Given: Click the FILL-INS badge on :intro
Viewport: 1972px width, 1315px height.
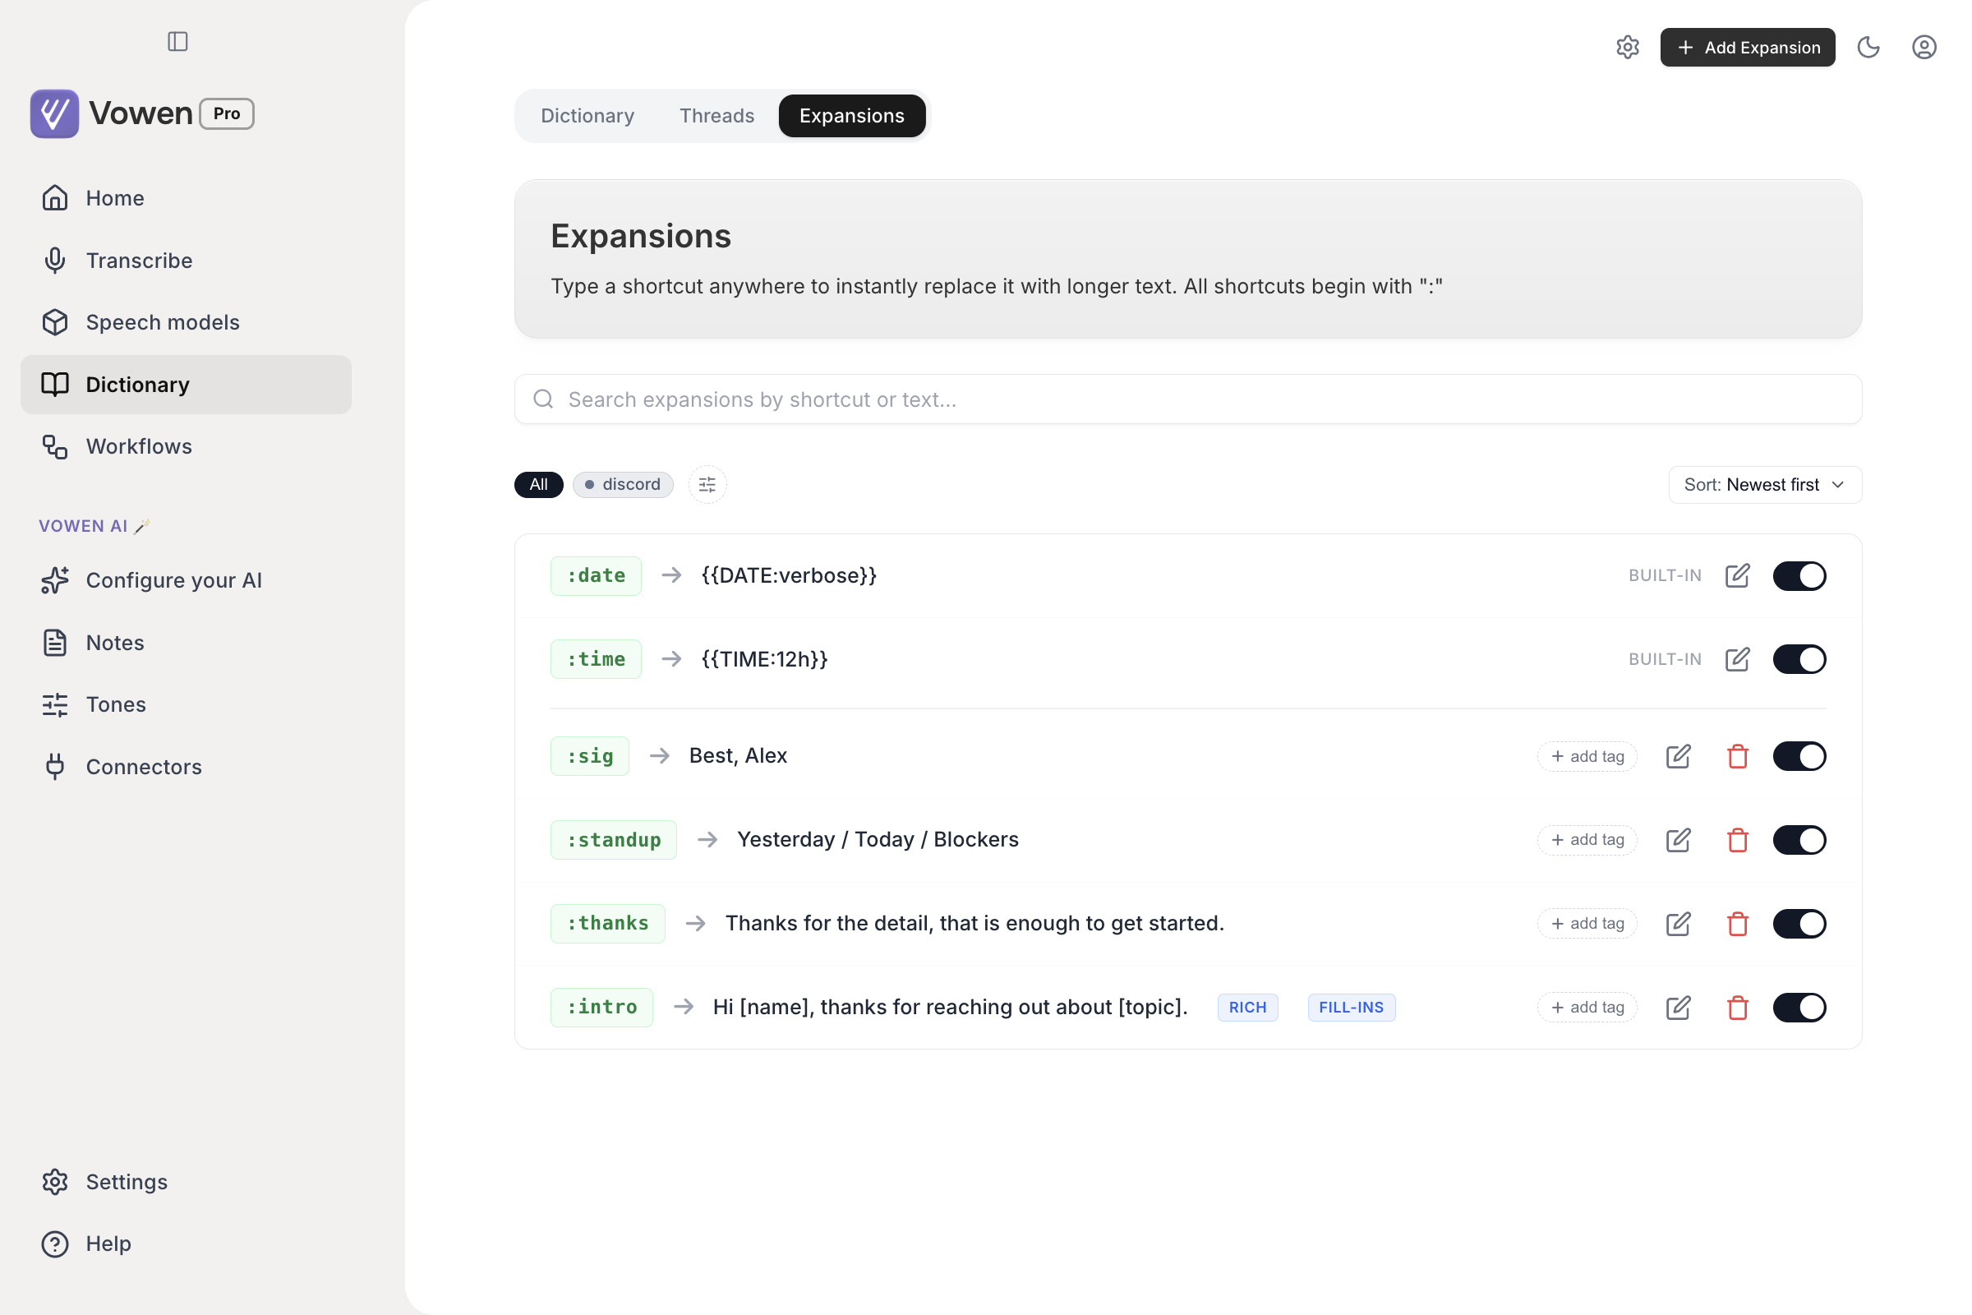Looking at the screenshot, I should pyautogui.click(x=1351, y=1008).
